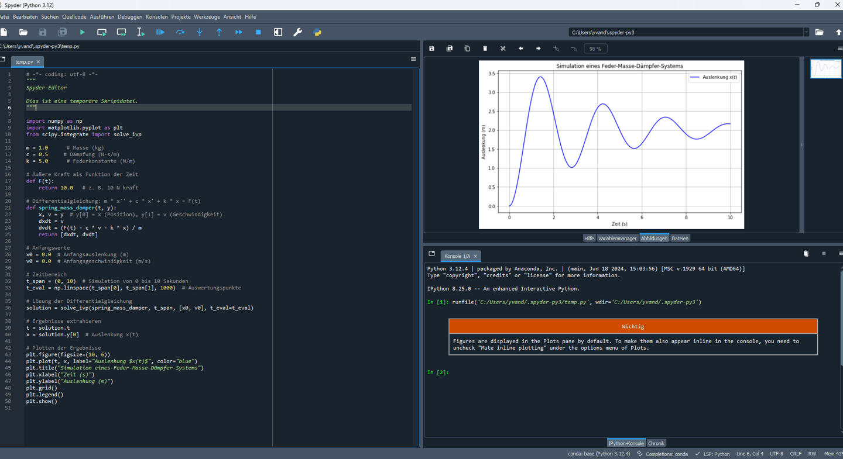The width and height of the screenshot is (843, 459).
Task: Expand the working directory path dropdown
Action: coord(806,32)
